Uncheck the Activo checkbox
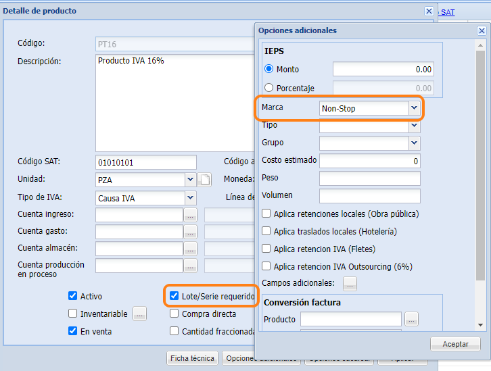Image resolution: width=491 pixels, height=371 pixels. click(x=73, y=296)
